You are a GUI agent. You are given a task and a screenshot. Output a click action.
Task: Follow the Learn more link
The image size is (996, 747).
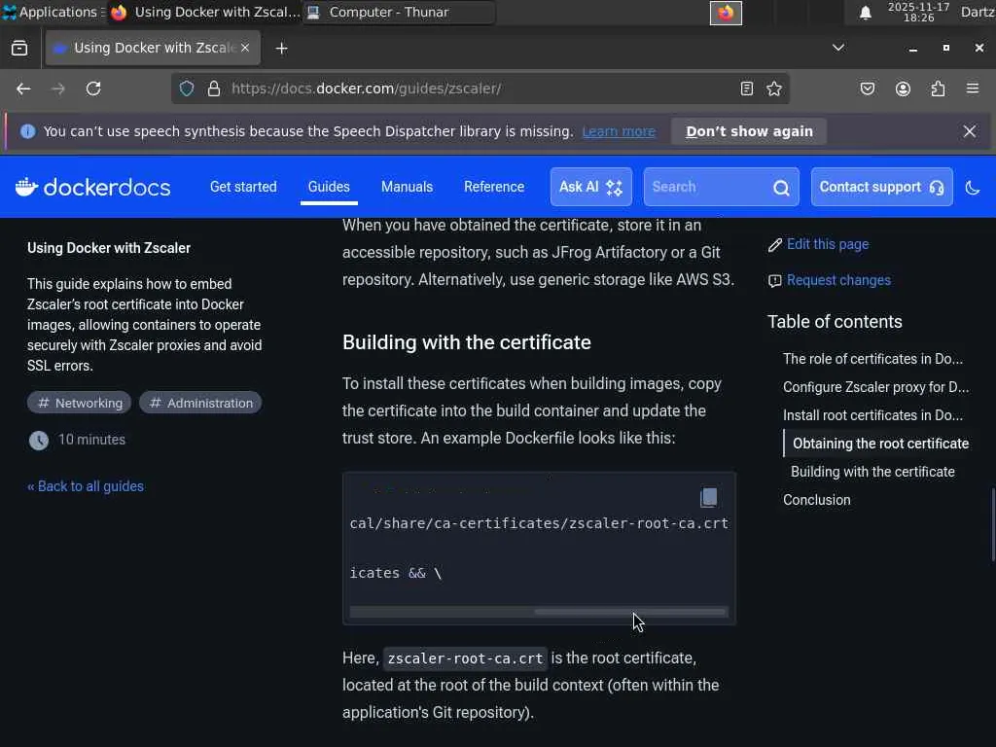coord(619,131)
